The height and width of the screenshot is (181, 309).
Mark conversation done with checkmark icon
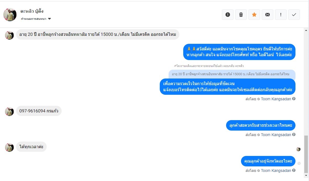coord(294,15)
